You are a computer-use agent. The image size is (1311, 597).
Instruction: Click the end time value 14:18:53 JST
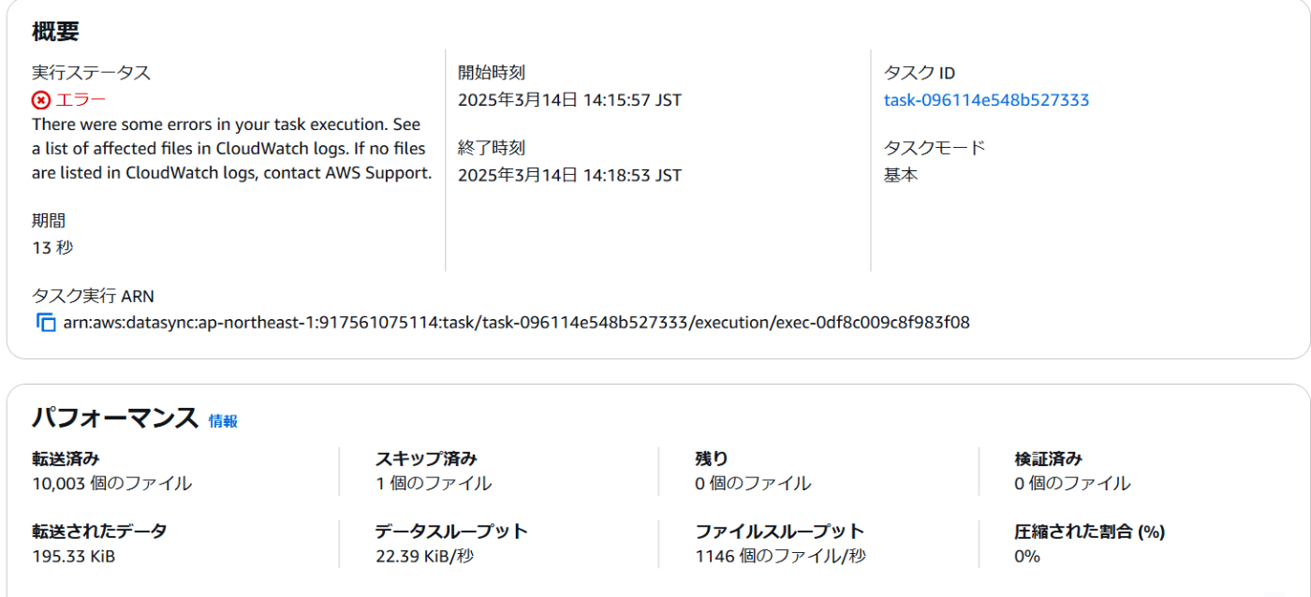tap(569, 175)
